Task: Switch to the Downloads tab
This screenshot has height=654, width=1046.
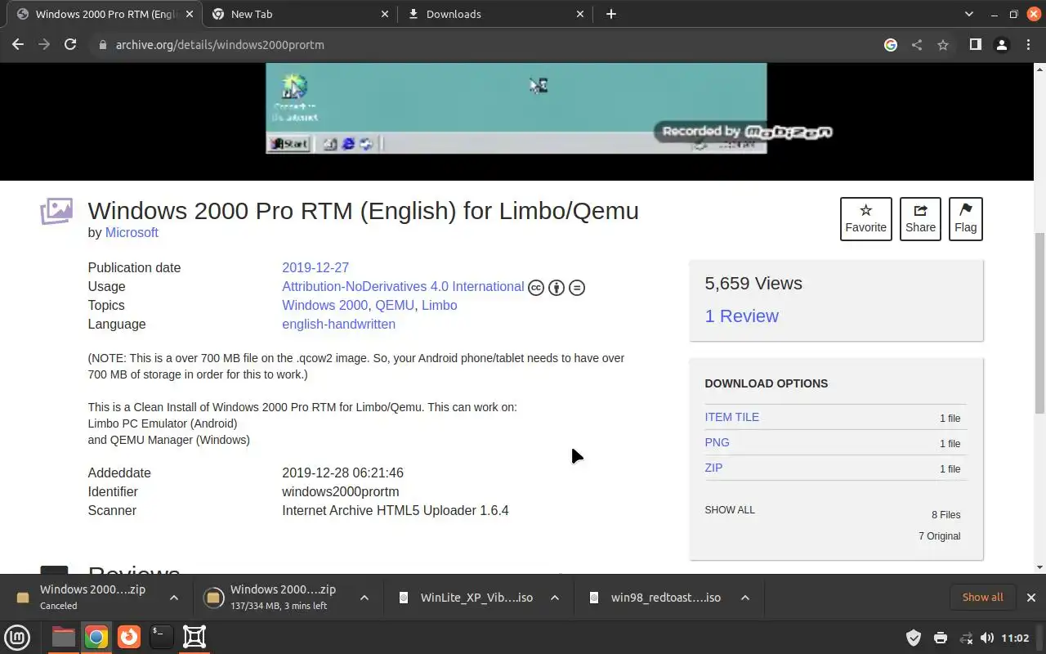Action: pos(495,14)
